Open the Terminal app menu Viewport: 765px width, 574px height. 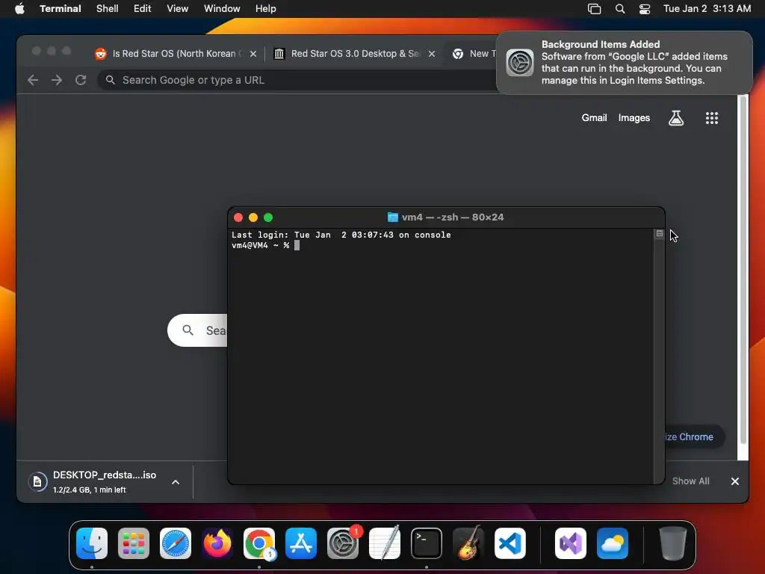pos(61,8)
